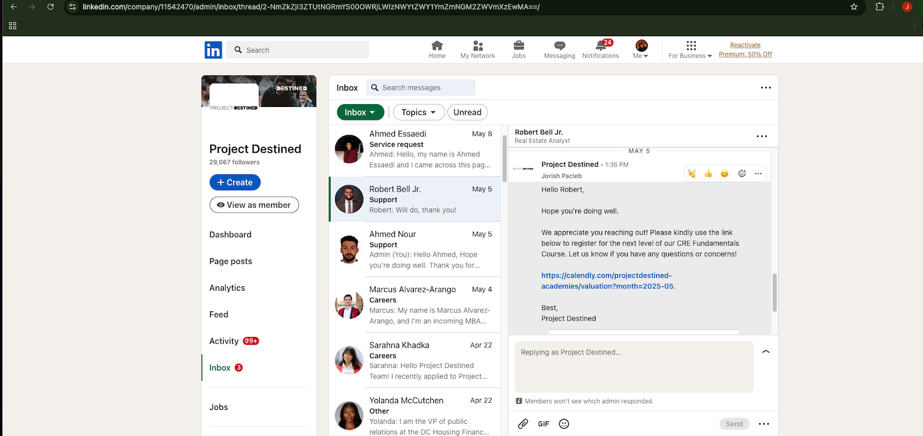Open Robert Bell Jr. conversation options menu
Viewport: 923px width, 436px height.
(762, 136)
